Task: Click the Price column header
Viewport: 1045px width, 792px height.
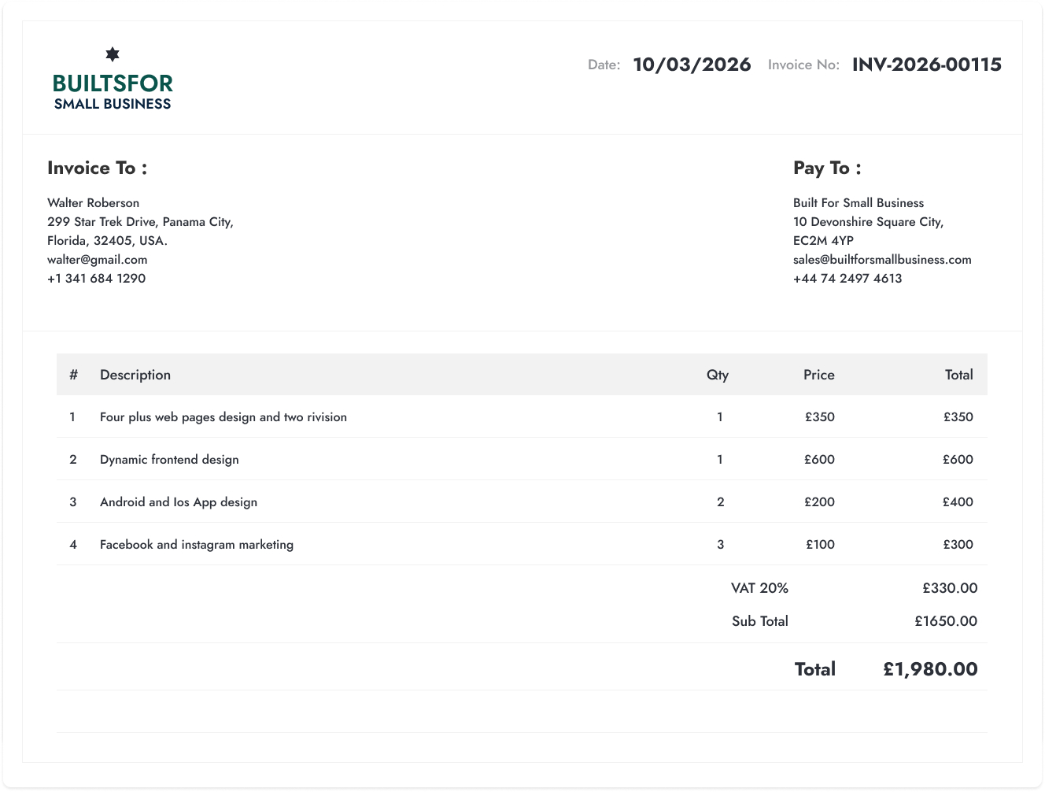Action: pyautogui.click(x=819, y=375)
